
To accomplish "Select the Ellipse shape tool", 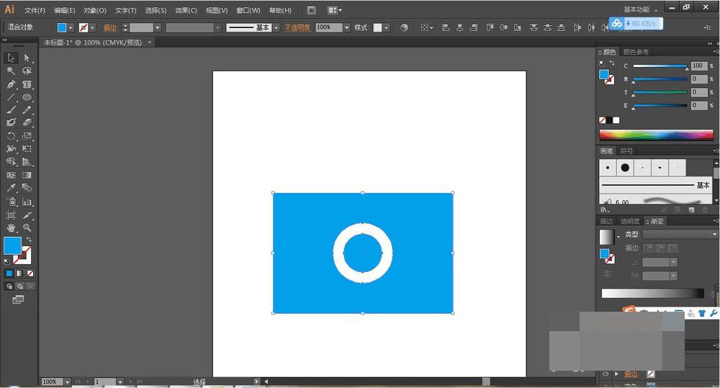I will pyautogui.click(x=27, y=97).
